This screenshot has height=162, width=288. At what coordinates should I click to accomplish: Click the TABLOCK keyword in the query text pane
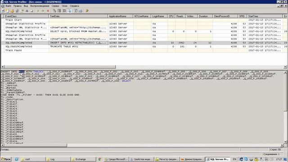tap(38, 72)
